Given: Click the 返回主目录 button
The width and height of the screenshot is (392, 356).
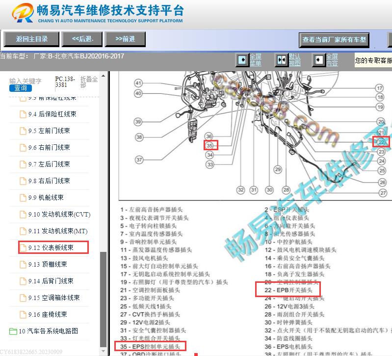Looking at the screenshot, I should pyautogui.click(x=31, y=39).
